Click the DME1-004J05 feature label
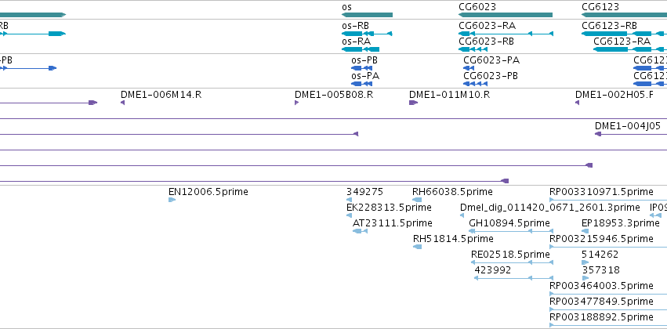 [628, 125]
